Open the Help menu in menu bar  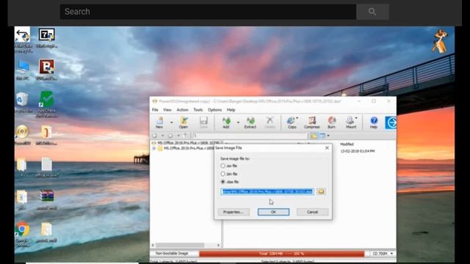pos(231,110)
